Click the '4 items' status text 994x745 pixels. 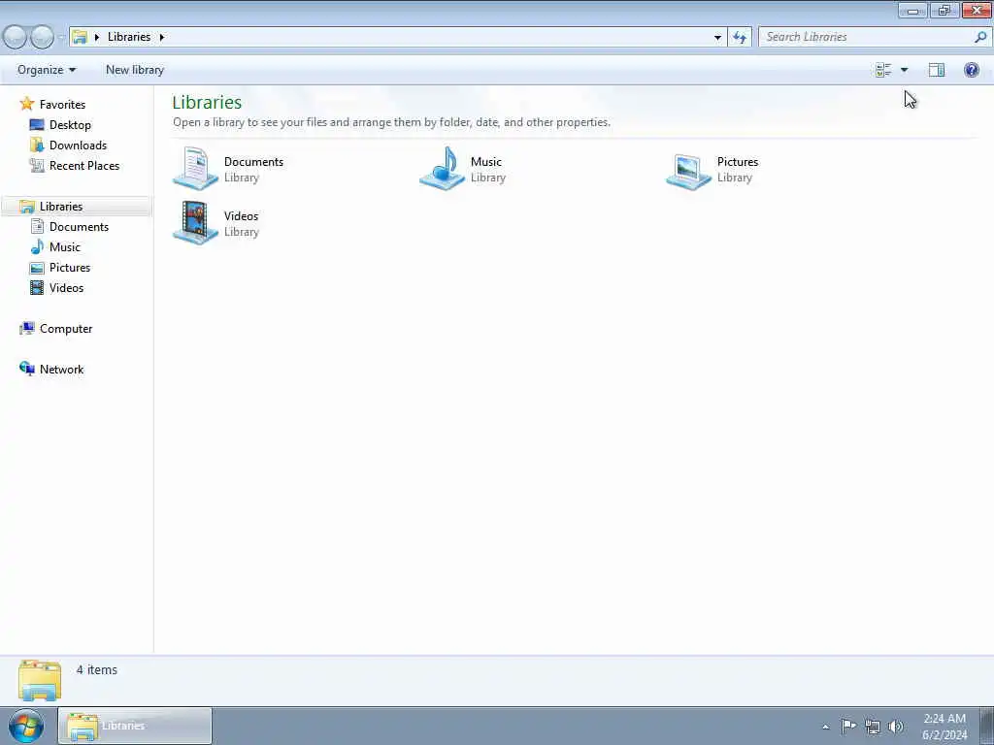(x=97, y=669)
